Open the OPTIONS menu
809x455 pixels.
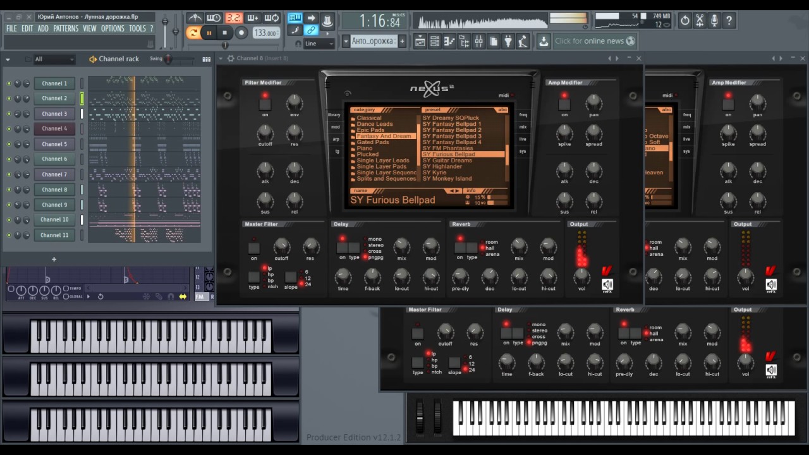pyautogui.click(x=113, y=28)
